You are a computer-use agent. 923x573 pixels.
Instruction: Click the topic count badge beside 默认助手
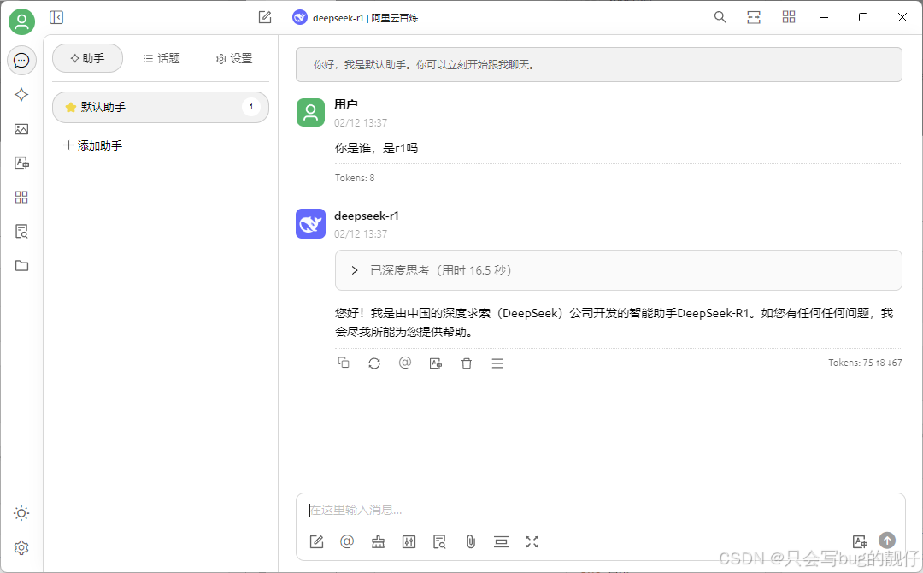coord(251,107)
